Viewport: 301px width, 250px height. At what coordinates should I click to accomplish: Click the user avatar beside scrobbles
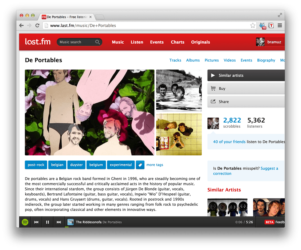[213, 123]
